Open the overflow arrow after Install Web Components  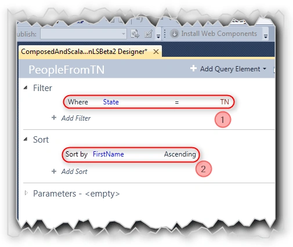click(x=266, y=35)
